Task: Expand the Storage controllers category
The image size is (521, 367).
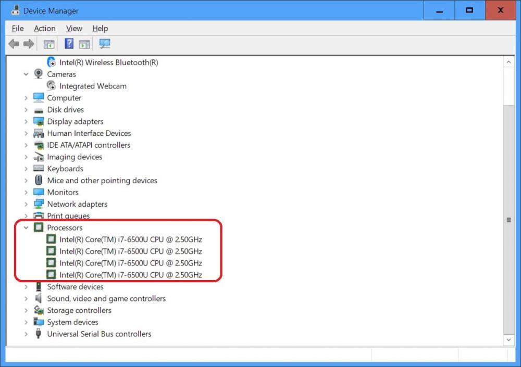Action: point(26,310)
